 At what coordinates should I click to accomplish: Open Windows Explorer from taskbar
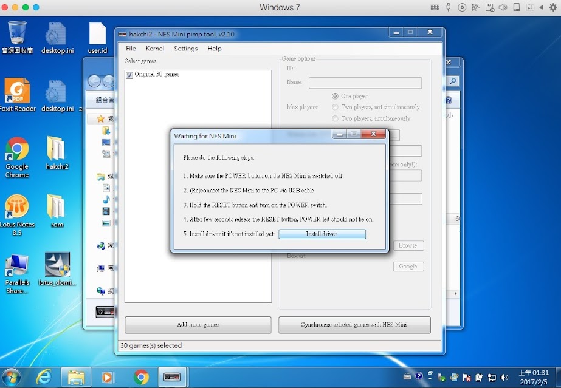(76, 377)
